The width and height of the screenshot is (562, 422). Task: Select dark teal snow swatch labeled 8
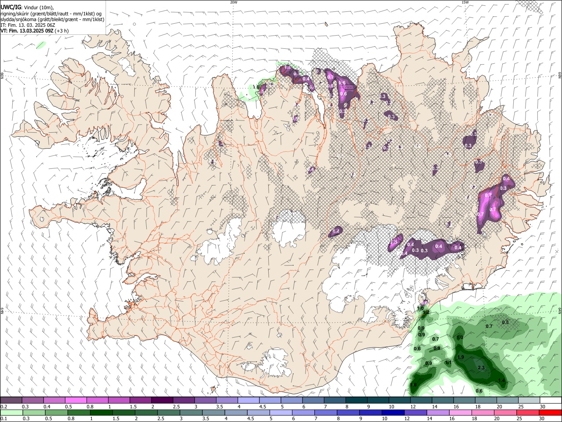click(x=356, y=400)
